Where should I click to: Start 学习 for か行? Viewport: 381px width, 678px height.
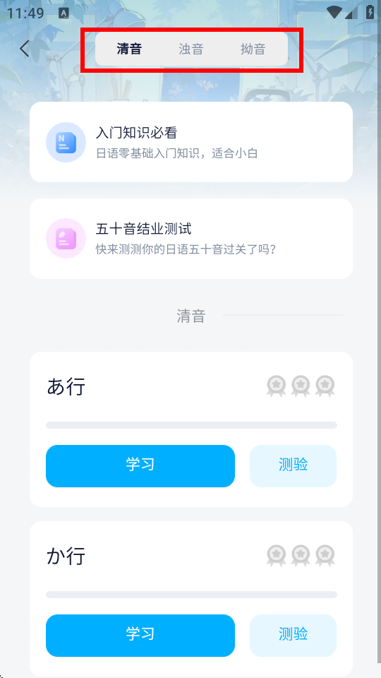(140, 635)
